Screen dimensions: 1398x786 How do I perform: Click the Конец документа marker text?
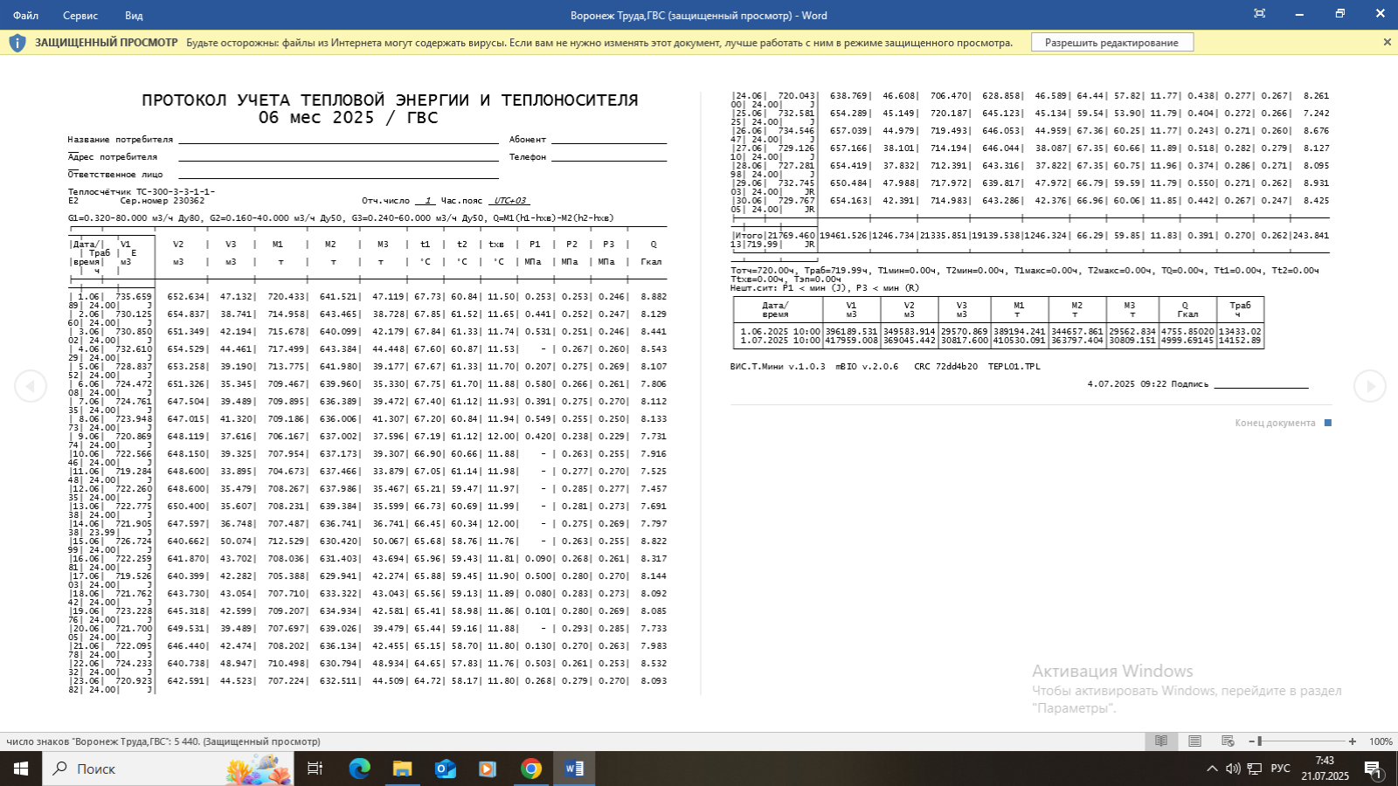point(1275,423)
